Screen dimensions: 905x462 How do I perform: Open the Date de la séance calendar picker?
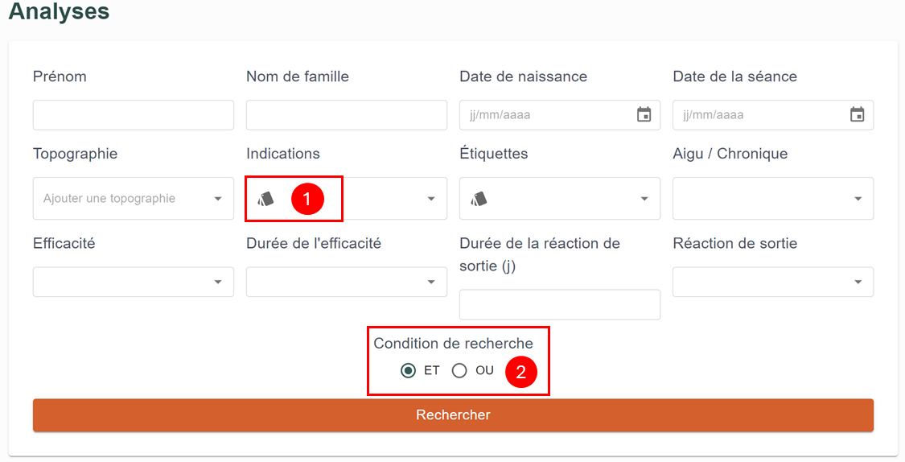(857, 114)
